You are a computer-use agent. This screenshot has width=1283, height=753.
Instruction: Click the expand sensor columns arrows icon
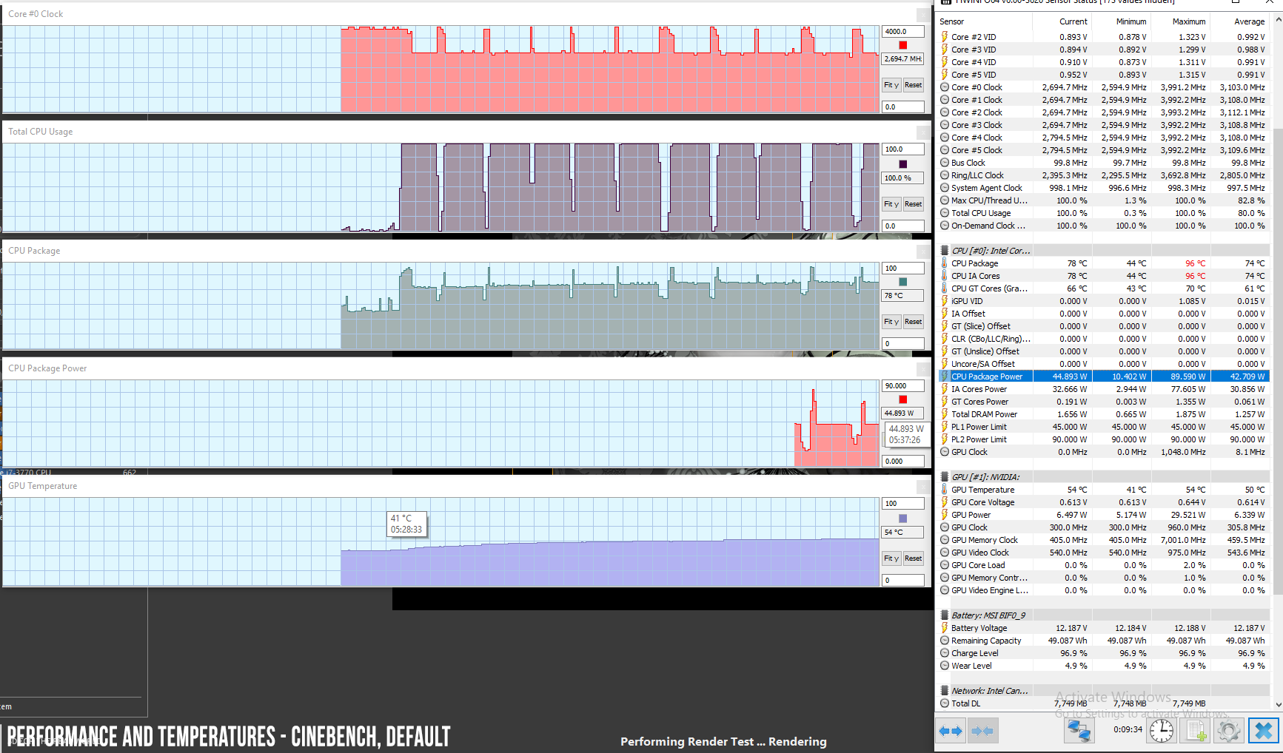click(951, 731)
